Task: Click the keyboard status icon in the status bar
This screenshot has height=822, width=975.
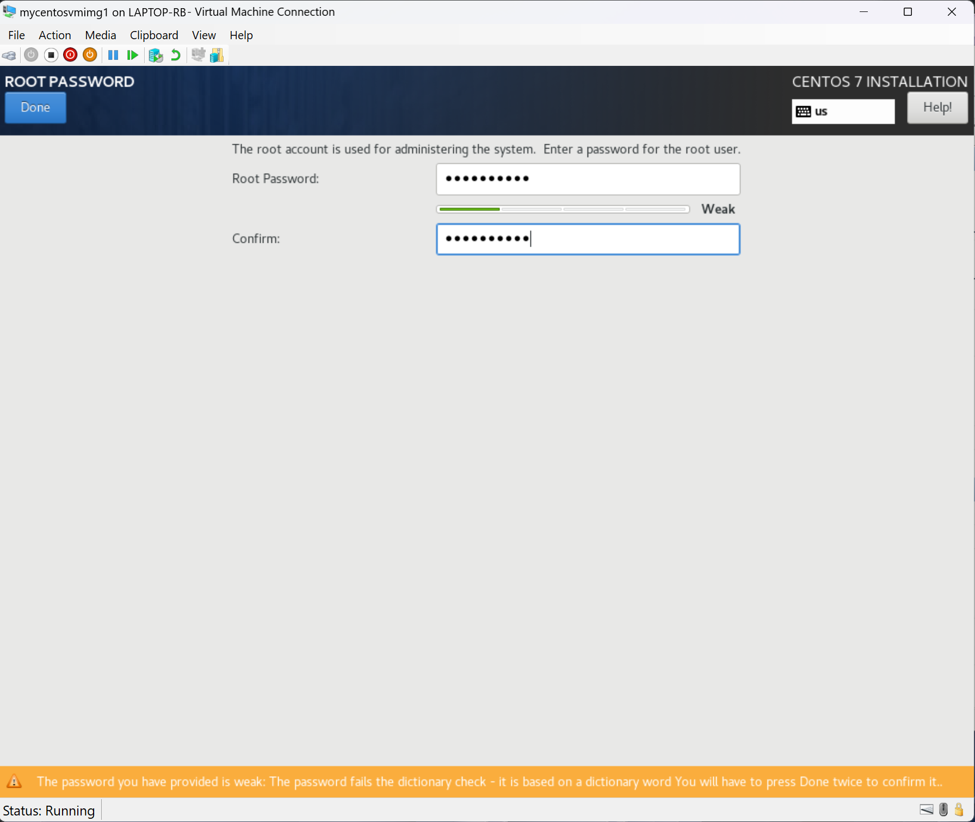Action: (x=927, y=809)
